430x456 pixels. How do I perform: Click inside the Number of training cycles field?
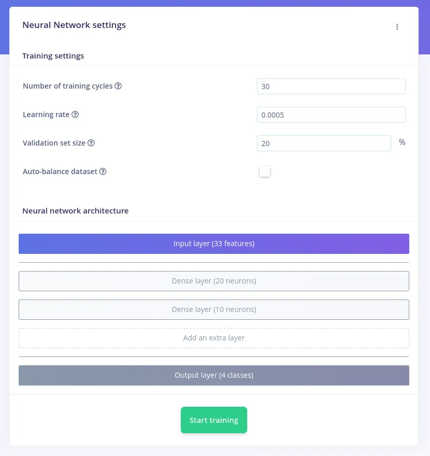coord(331,86)
